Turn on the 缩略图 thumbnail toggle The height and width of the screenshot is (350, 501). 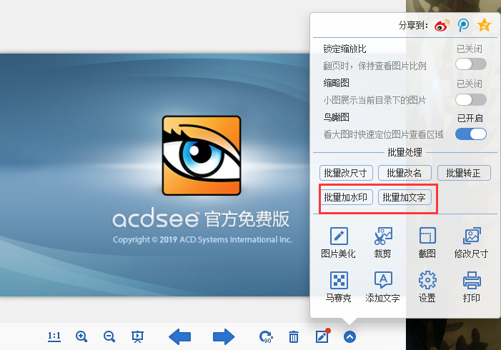pyautogui.click(x=471, y=99)
